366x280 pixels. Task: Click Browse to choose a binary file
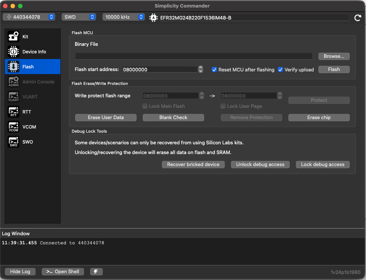tap(334, 56)
